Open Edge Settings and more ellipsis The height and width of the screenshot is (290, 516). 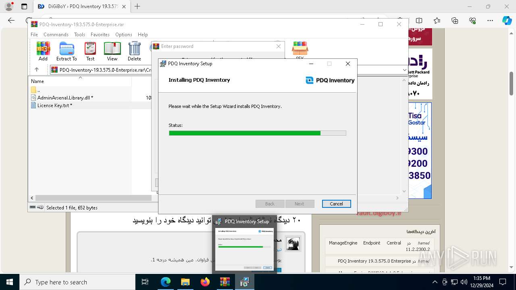[x=490, y=21]
